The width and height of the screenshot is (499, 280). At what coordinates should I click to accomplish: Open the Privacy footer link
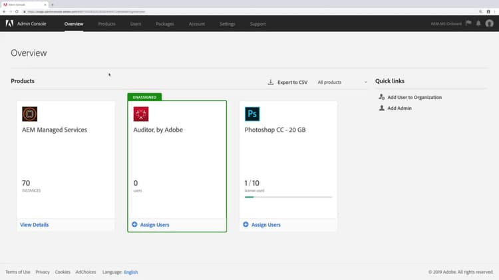tap(43, 272)
